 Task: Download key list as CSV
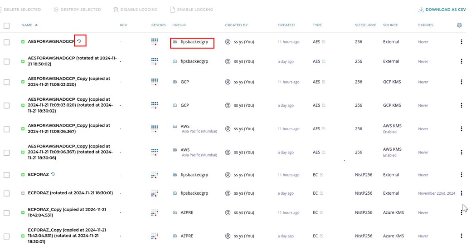(x=442, y=10)
